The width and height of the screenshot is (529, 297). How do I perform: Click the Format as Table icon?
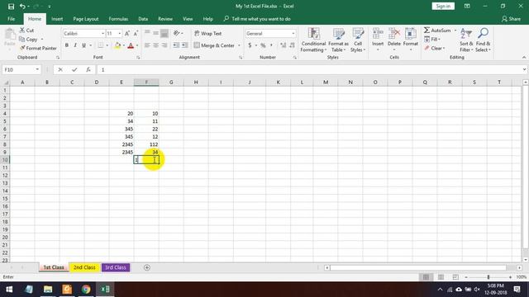[338, 34]
